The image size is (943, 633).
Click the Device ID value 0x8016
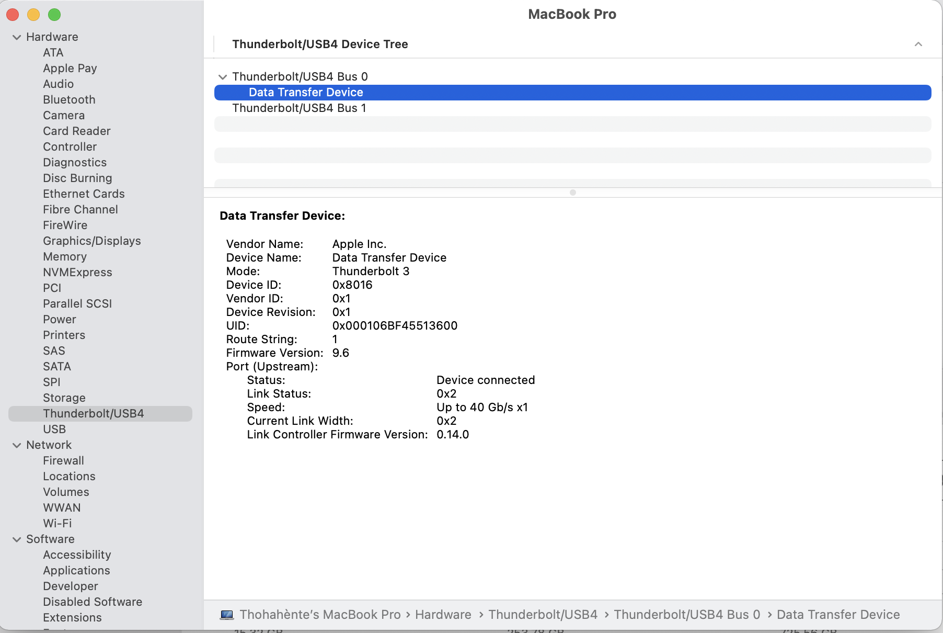point(352,285)
